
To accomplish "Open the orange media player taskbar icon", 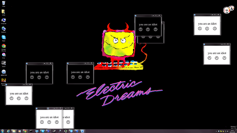I will tap(20, 131).
